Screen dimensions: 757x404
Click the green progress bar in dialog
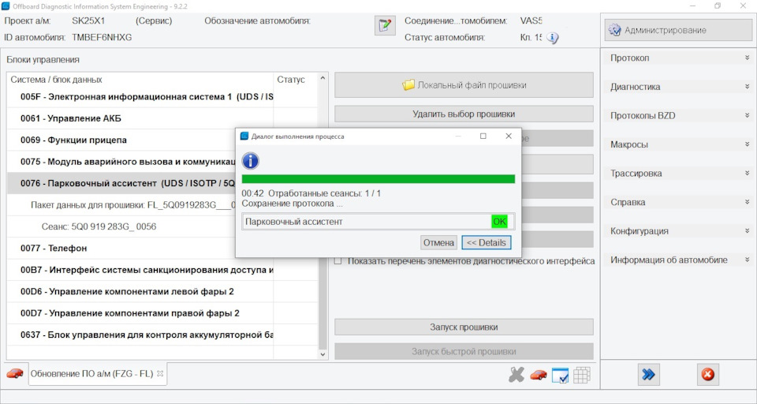pyautogui.click(x=378, y=179)
